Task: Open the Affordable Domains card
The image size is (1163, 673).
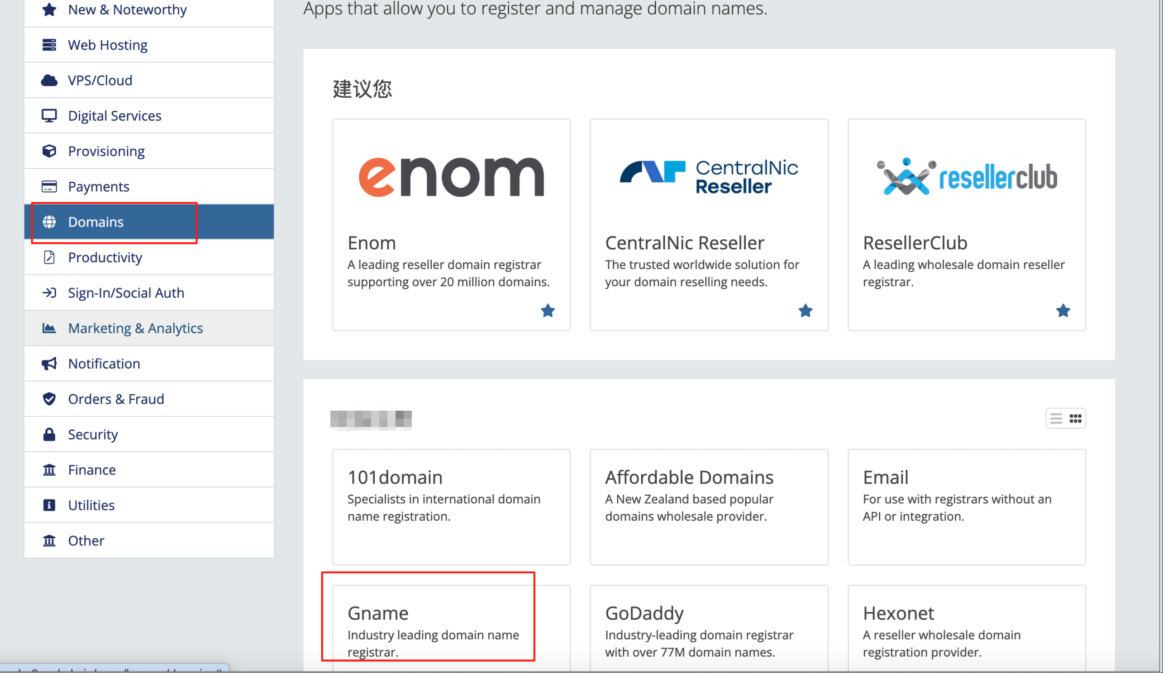Action: (x=709, y=507)
